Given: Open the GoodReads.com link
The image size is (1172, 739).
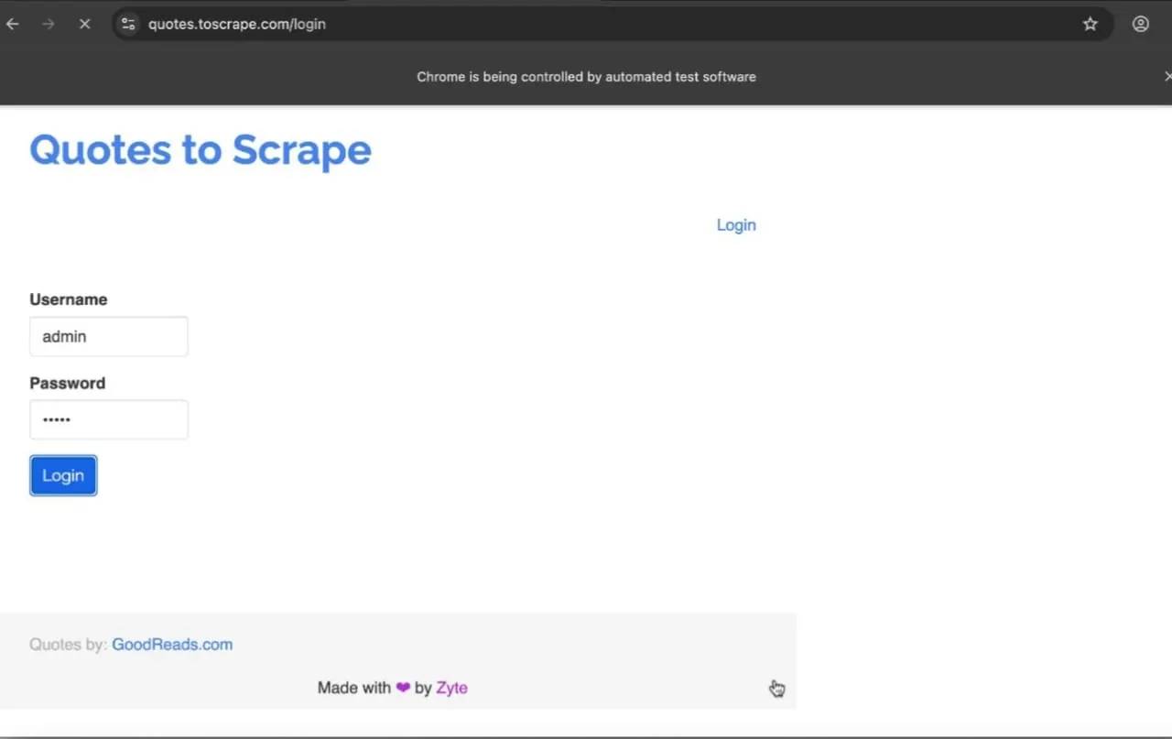Looking at the screenshot, I should (x=172, y=645).
